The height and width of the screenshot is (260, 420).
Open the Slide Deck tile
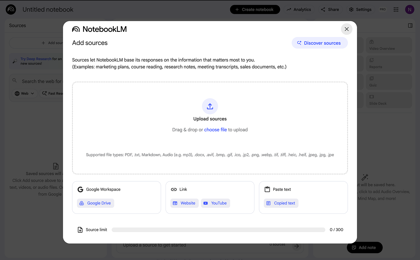(388, 100)
